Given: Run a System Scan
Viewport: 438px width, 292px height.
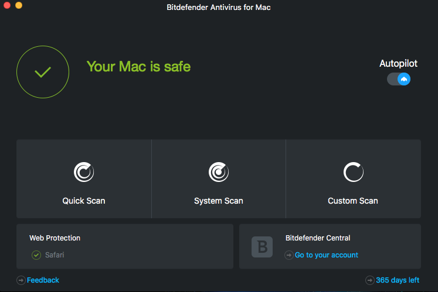Looking at the screenshot, I should 219,201.
